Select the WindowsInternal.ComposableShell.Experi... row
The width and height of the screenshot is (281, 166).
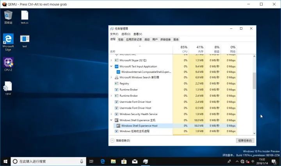pyautogui.click(x=173, y=72)
